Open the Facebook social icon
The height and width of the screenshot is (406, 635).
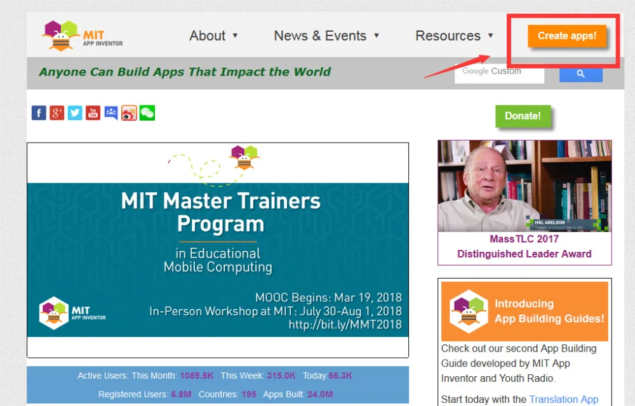coord(39,113)
